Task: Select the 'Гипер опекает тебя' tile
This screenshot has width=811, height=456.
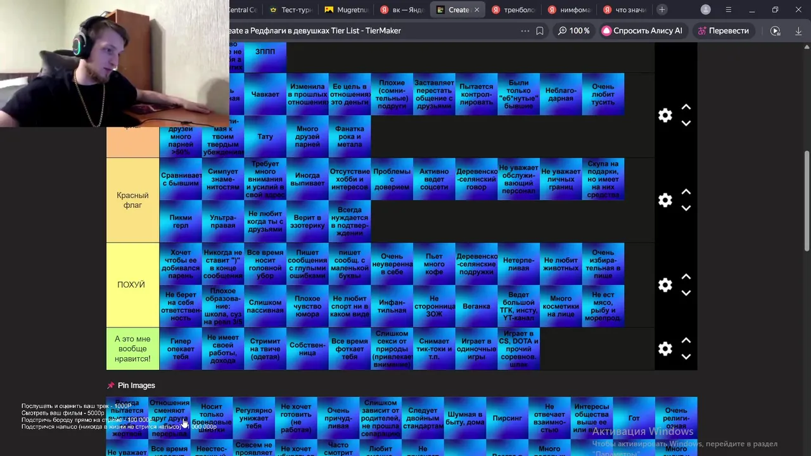Action: pyautogui.click(x=181, y=349)
